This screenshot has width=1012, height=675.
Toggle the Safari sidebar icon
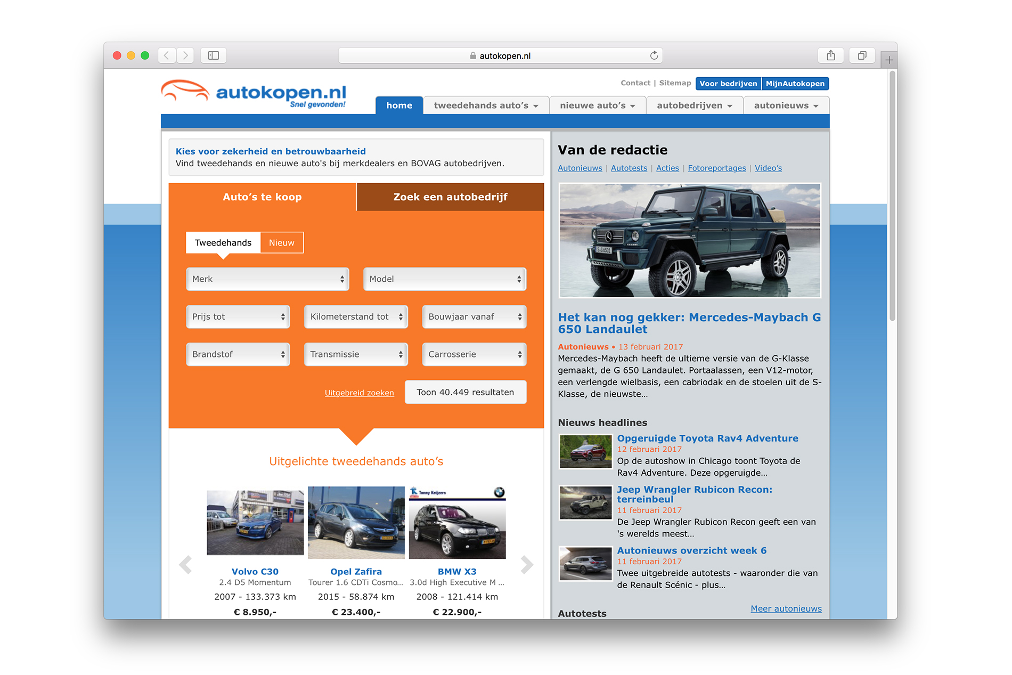tap(214, 55)
